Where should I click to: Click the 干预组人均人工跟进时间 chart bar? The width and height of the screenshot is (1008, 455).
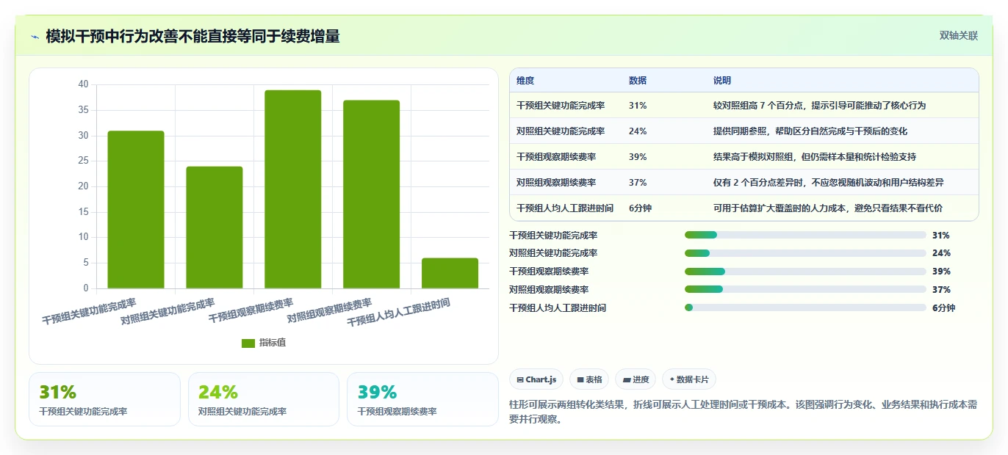(450, 273)
